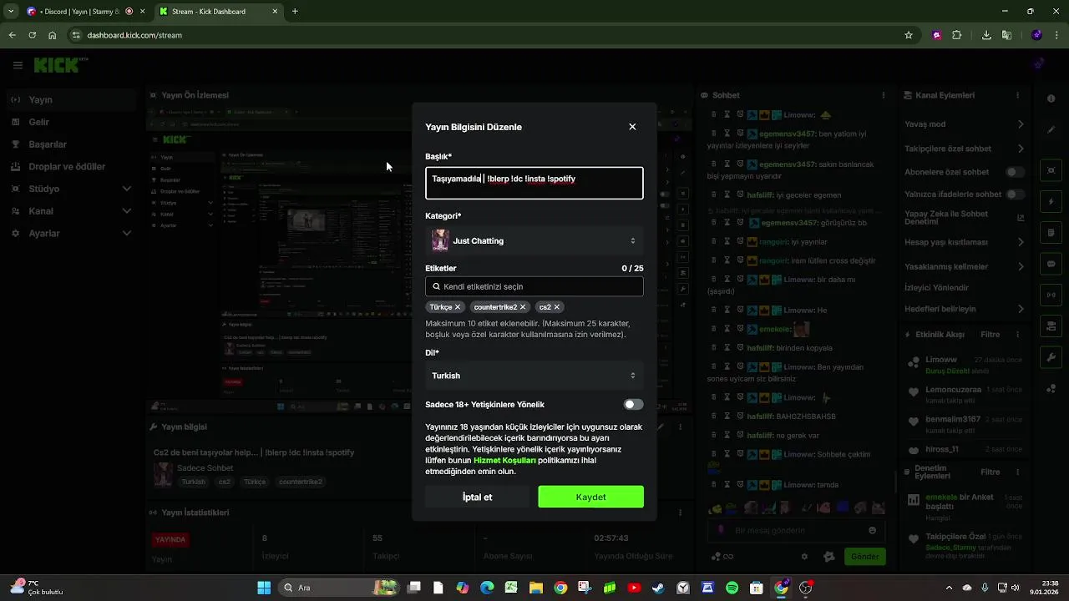Screen dimensions: 1069x601
Task: Click the chat bubble icon in right rail
Action: pos(1051,264)
